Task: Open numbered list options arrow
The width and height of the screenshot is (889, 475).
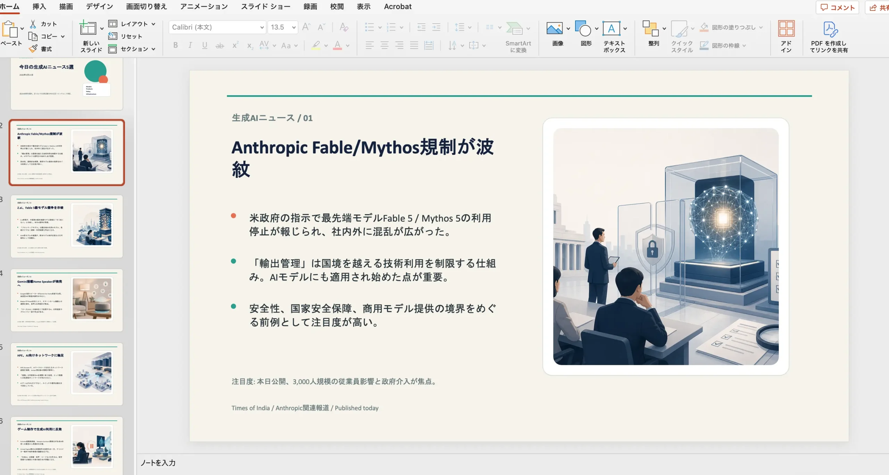Action: [x=401, y=27]
